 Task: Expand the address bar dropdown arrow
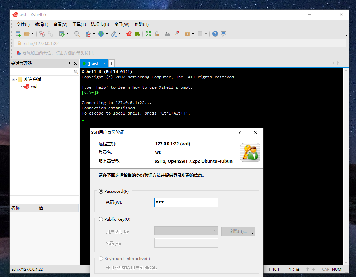coord(343,43)
